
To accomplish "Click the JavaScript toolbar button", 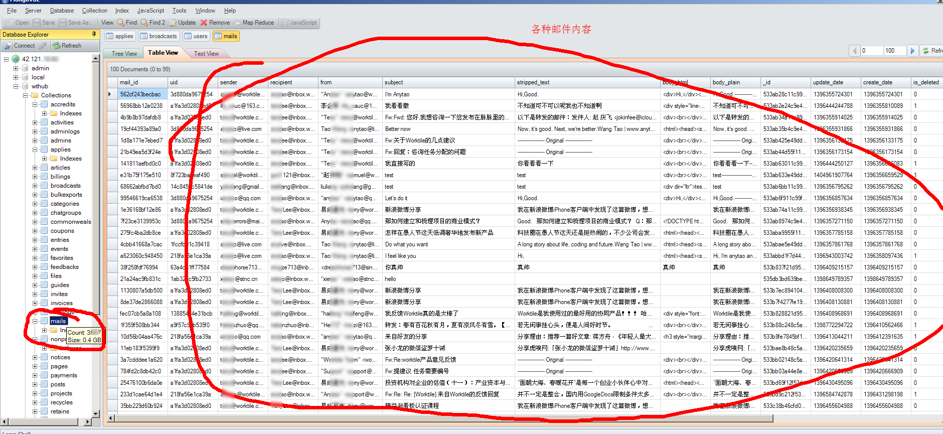I will [299, 23].
